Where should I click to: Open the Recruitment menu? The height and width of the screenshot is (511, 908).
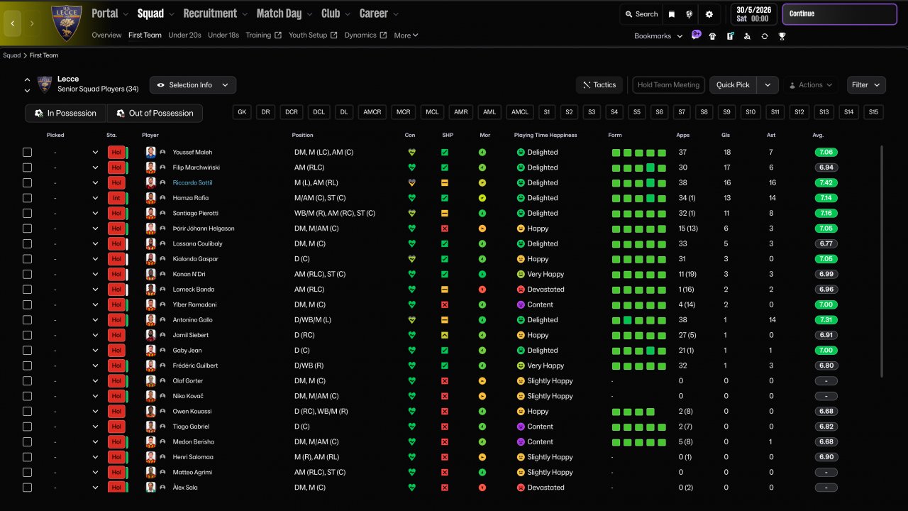tap(215, 13)
